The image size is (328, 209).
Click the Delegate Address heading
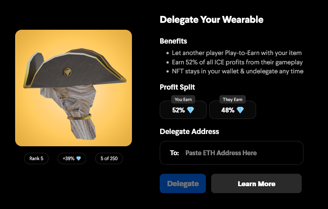(x=189, y=132)
